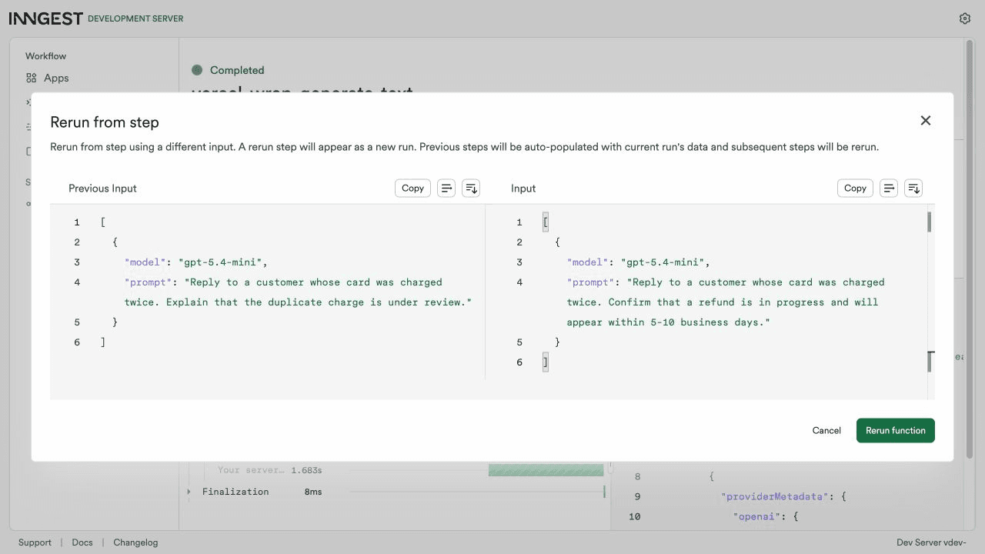Click the page scrollbar behind the dialog
The image size is (985, 554).
point(969,250)
